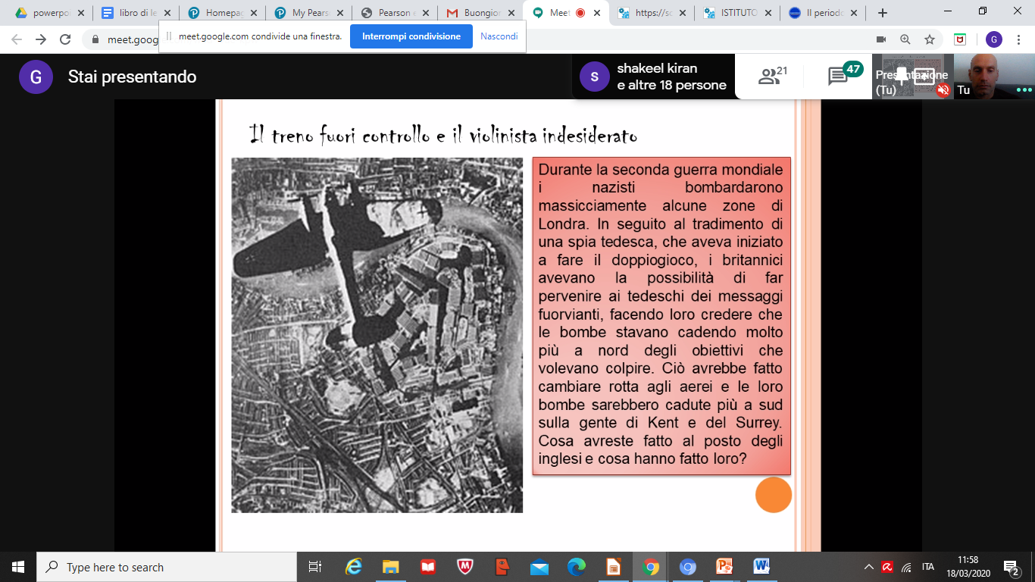Open the Mail app from the taskbar
This screenshot has width=1035, height=582.
click(539, 567)
